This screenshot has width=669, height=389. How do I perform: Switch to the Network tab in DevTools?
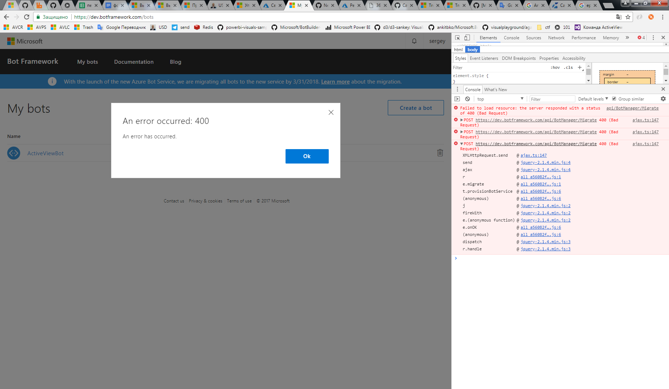[x=556, y=37]
